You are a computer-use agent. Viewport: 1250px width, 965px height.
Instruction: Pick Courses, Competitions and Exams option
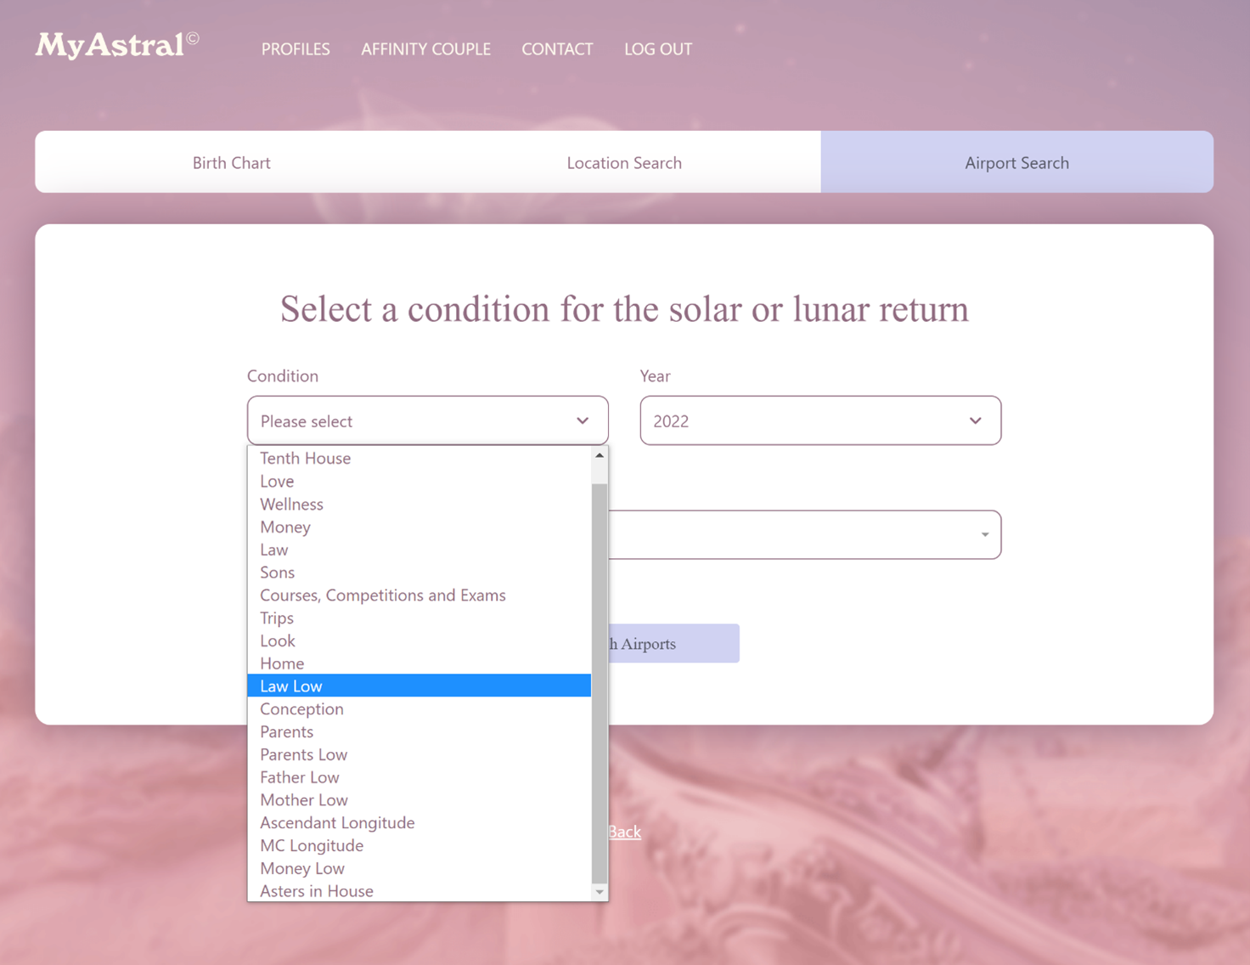click(419, 595)
